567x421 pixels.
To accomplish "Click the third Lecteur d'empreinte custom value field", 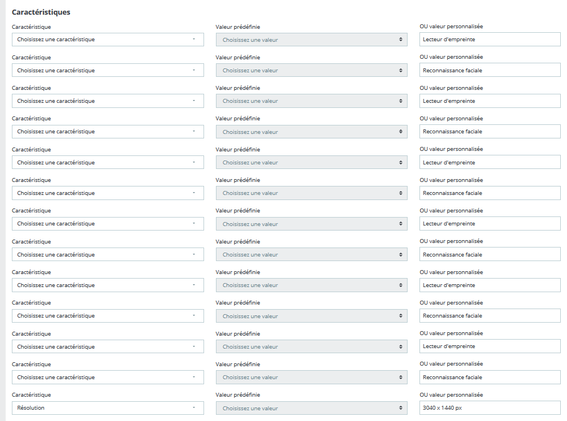I will click(x=490, y=162).
